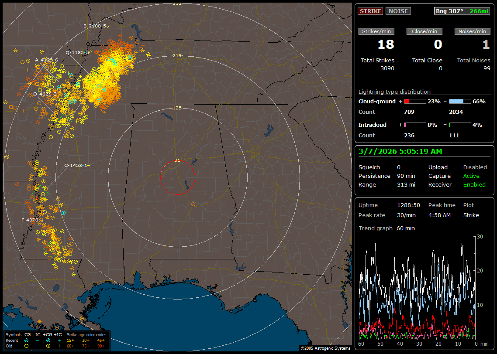Click the old +CG yellow legend symbol

tap(48, 346)
